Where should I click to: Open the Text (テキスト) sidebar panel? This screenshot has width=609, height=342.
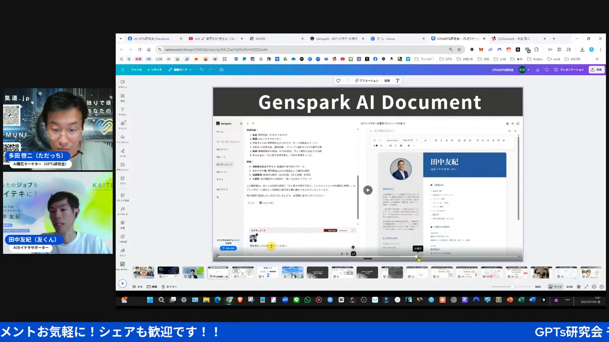tap(123, 111)
